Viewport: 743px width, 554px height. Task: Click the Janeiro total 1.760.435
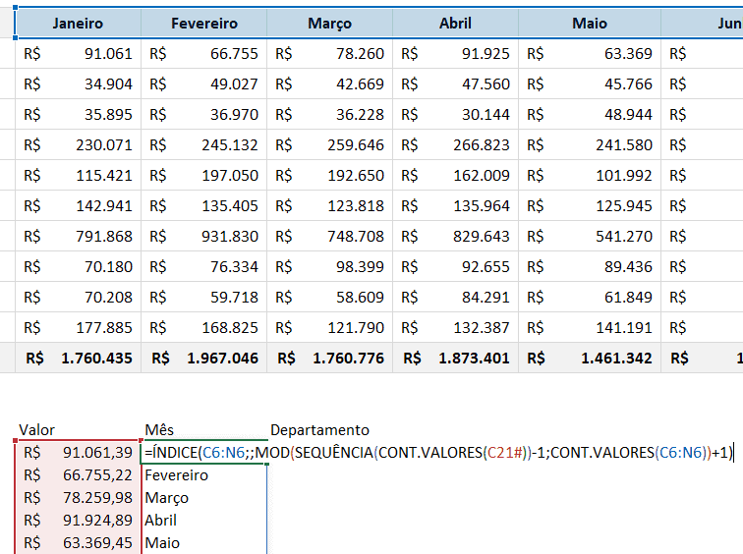pos(79,358)
